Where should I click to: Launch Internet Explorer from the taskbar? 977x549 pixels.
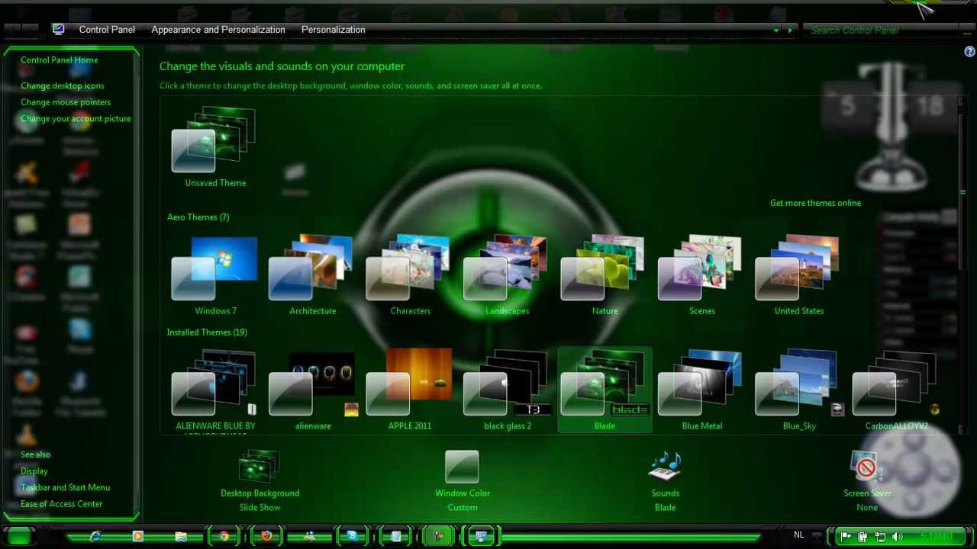coord(95,537)
